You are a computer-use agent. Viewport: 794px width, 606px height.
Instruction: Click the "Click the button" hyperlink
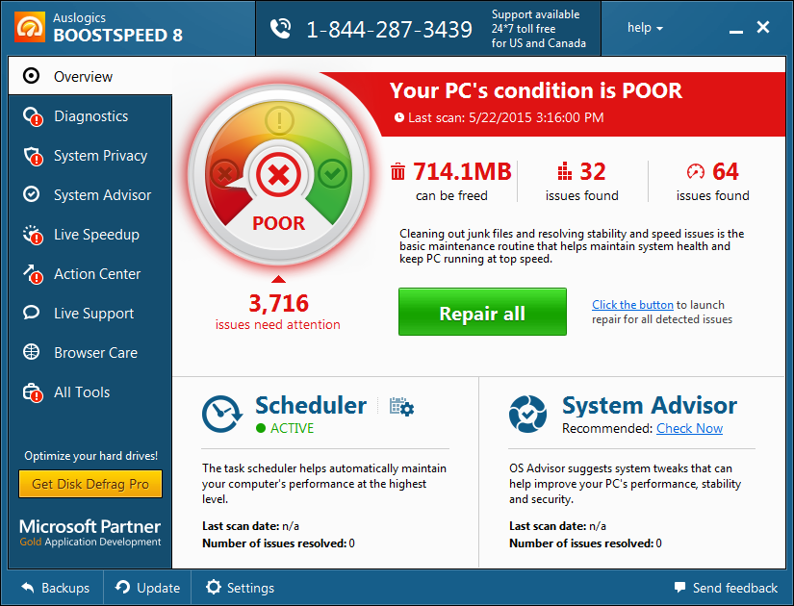click(632, 305)
